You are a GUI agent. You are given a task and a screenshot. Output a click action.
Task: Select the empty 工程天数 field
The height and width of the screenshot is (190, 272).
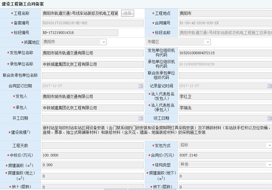click(x=93, y=146)
